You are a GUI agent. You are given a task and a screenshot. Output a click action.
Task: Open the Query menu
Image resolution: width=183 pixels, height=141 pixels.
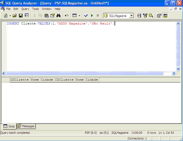pyautogui.click(x=25, y=9)
